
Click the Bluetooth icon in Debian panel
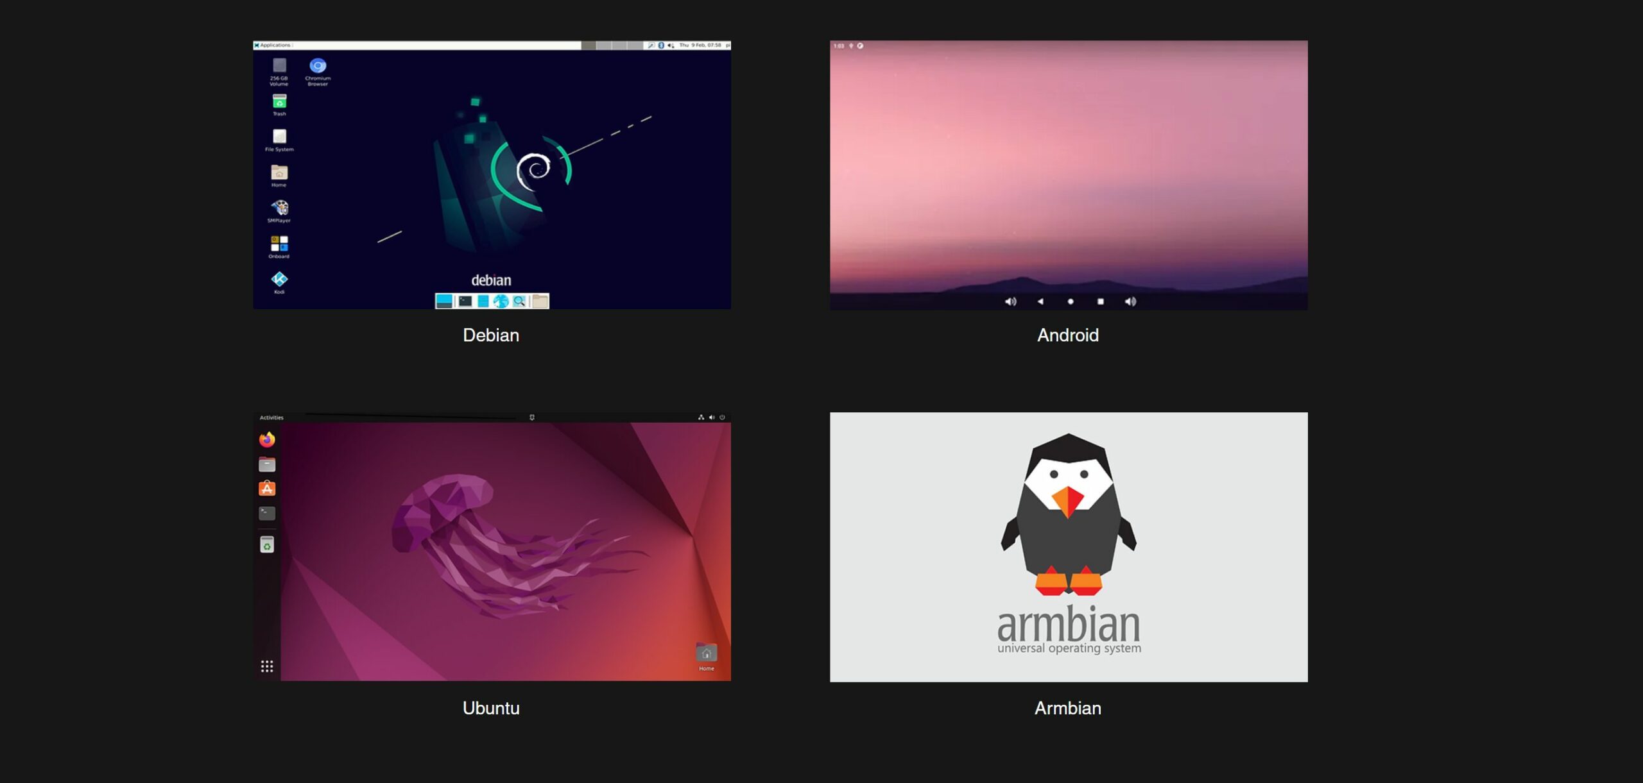click(x=661, y=46)
